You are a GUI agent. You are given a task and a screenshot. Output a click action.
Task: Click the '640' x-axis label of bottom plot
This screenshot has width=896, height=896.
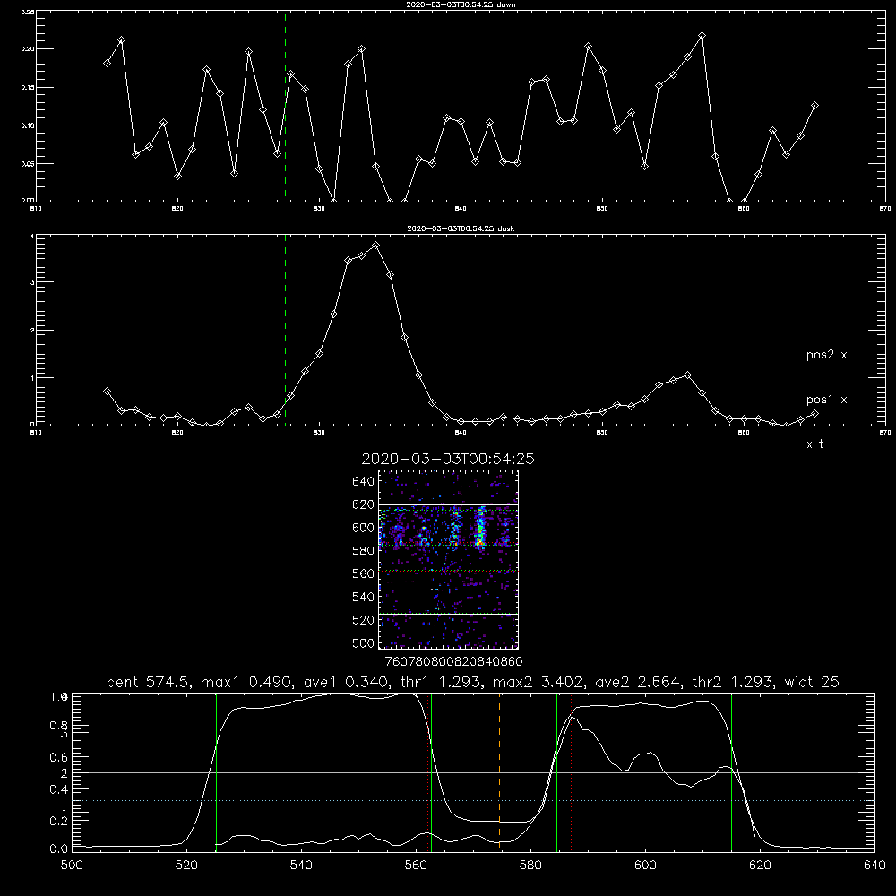tap(874, 866)
